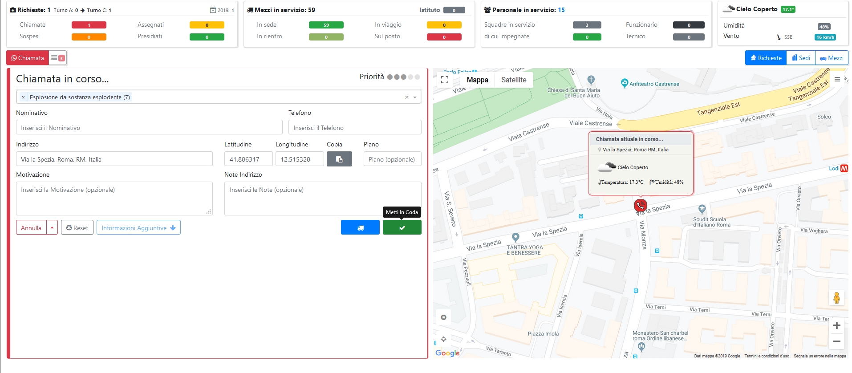
Task: Expand the Annulla caret dropdown
Action: (52, 227)
